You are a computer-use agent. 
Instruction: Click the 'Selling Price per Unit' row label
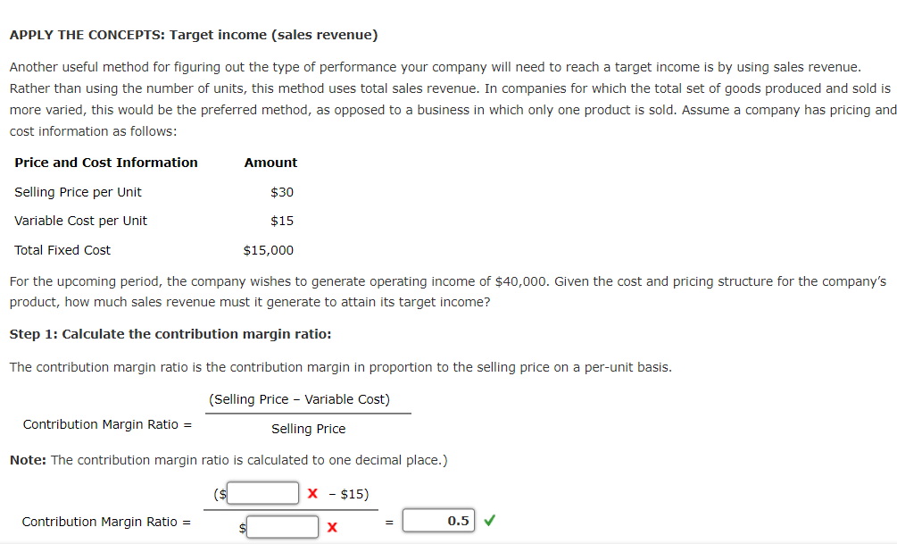pyautogui.click(x=78, y=192)
